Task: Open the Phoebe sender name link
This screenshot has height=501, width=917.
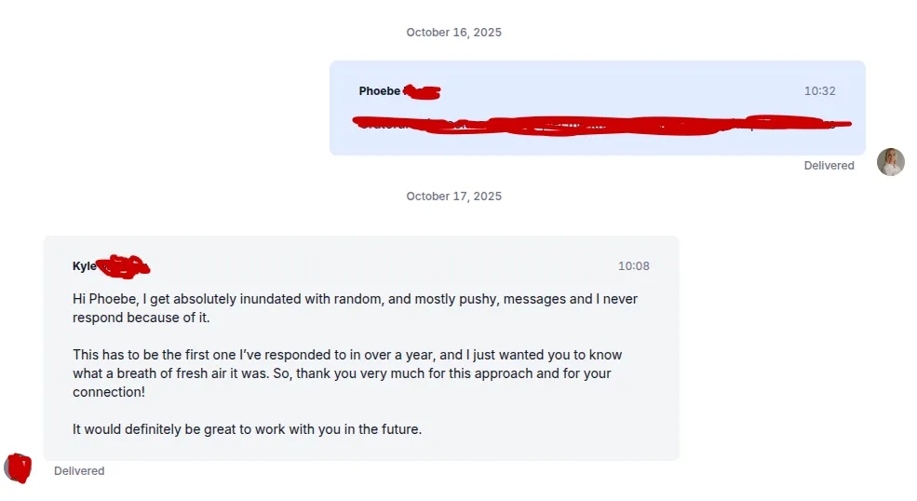Action: pos(379,91)
